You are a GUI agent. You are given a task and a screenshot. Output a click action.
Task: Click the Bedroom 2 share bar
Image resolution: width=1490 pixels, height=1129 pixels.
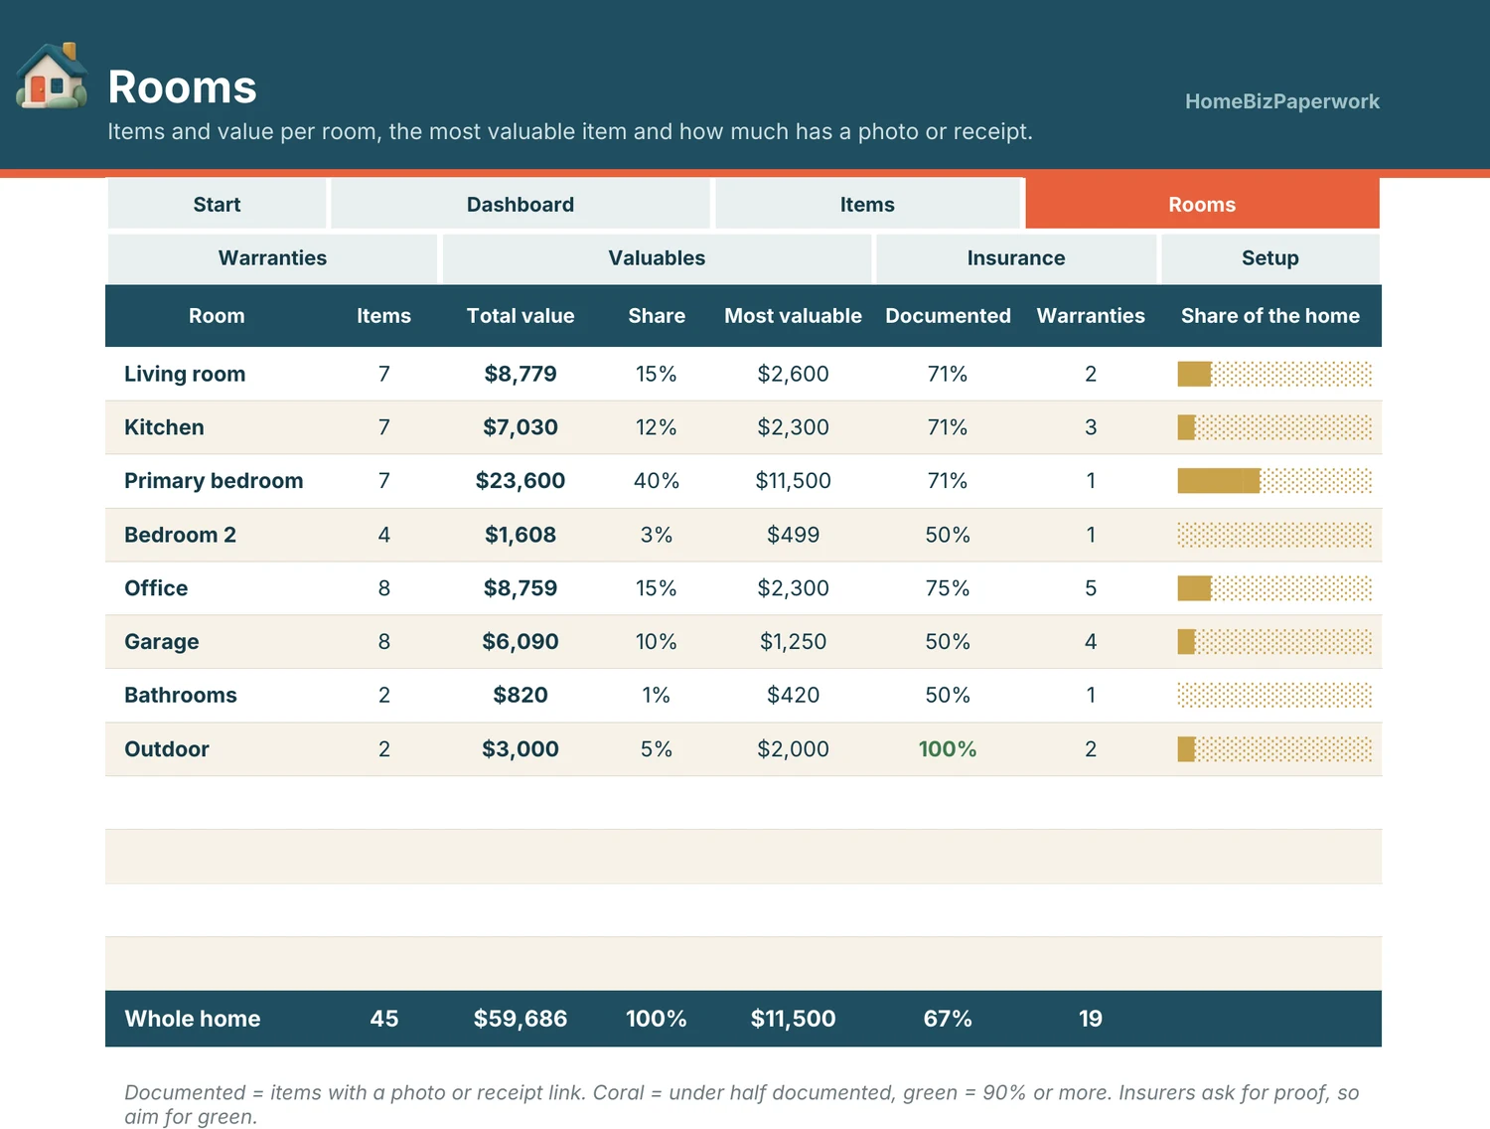coord(1274,535)
